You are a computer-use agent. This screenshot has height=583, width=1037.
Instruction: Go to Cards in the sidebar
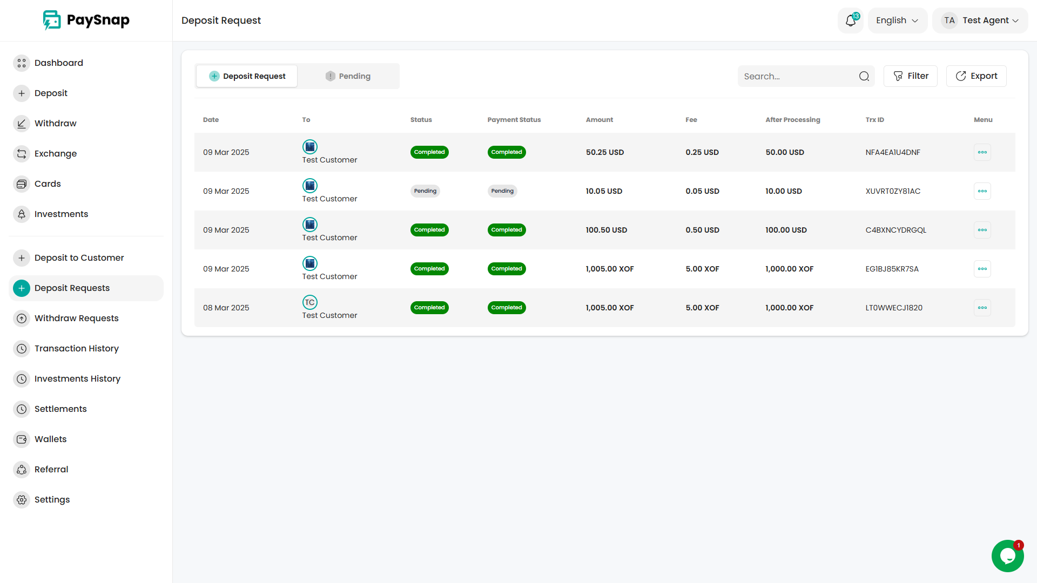click(x=48, y=184)
